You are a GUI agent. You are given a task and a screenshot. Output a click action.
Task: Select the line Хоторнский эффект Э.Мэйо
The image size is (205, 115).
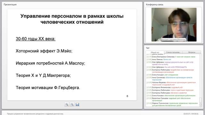44,51
